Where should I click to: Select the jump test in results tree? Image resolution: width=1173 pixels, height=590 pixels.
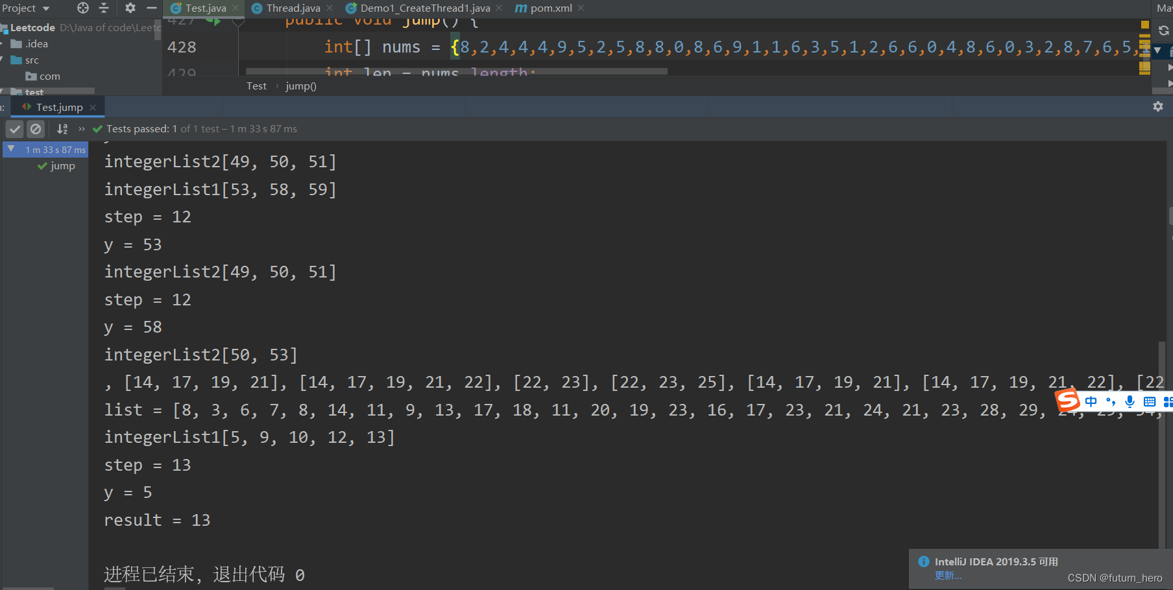click(x=62, y=166)
